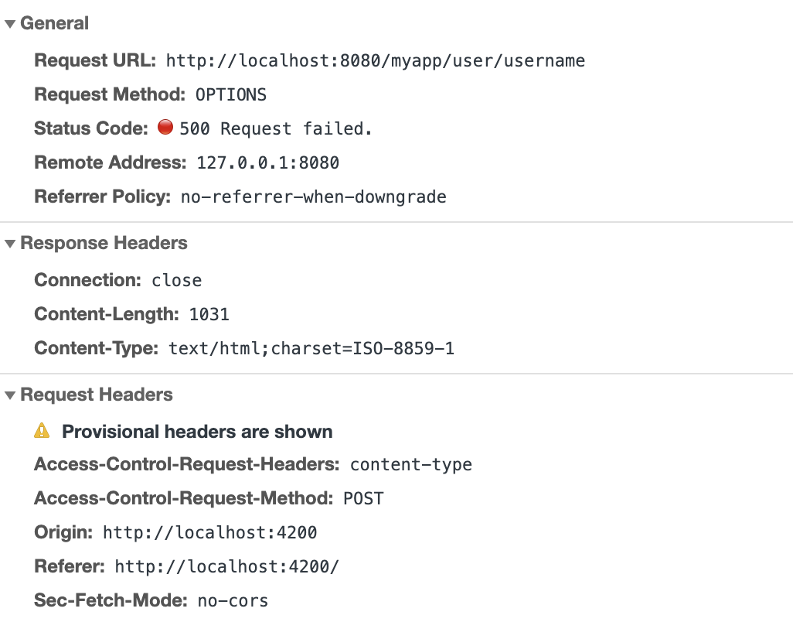Click the Content-Length value 1031

coord(209,315)
